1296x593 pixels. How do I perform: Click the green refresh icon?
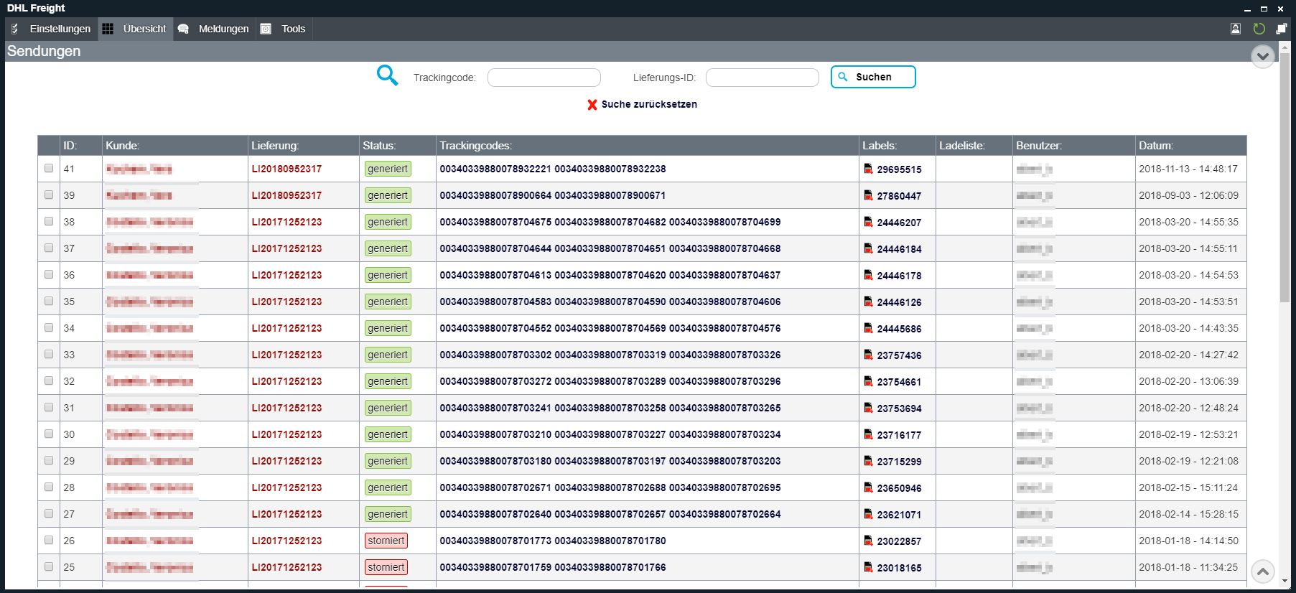point(1259,29)
